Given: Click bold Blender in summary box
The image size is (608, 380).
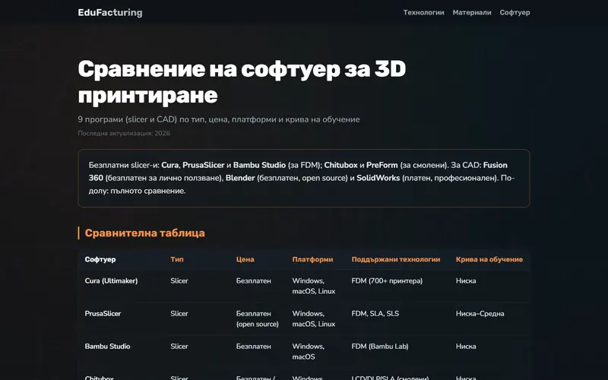Looking at the screenshot, I should coord(240,178).
